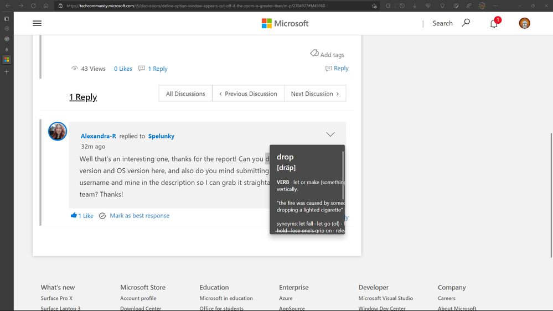Reload the page with refresh icon
The width and height of the screenshot is (553, 311).
tap(34, 6)
